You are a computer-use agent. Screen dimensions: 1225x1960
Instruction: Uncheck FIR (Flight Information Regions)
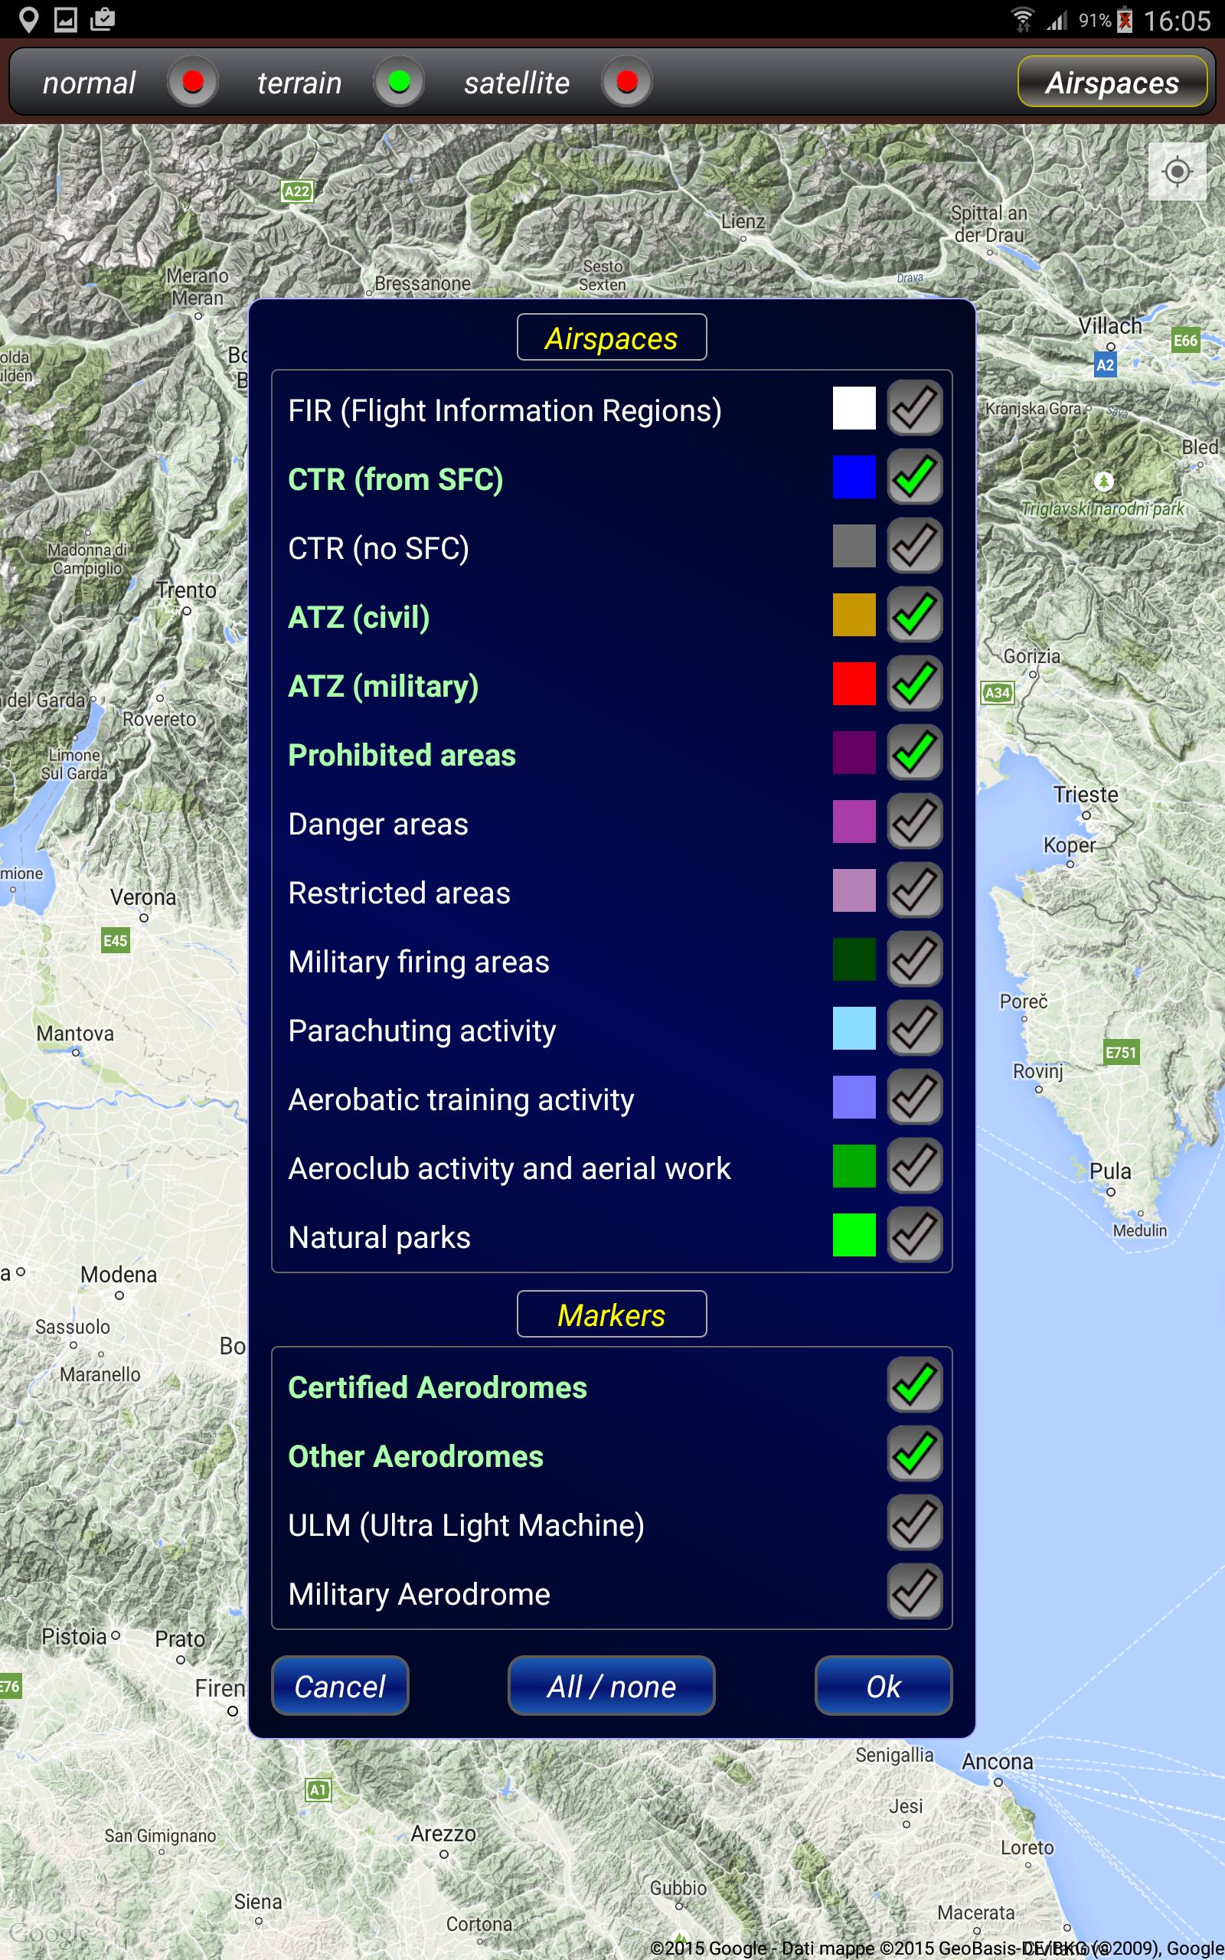pos(915,408)
